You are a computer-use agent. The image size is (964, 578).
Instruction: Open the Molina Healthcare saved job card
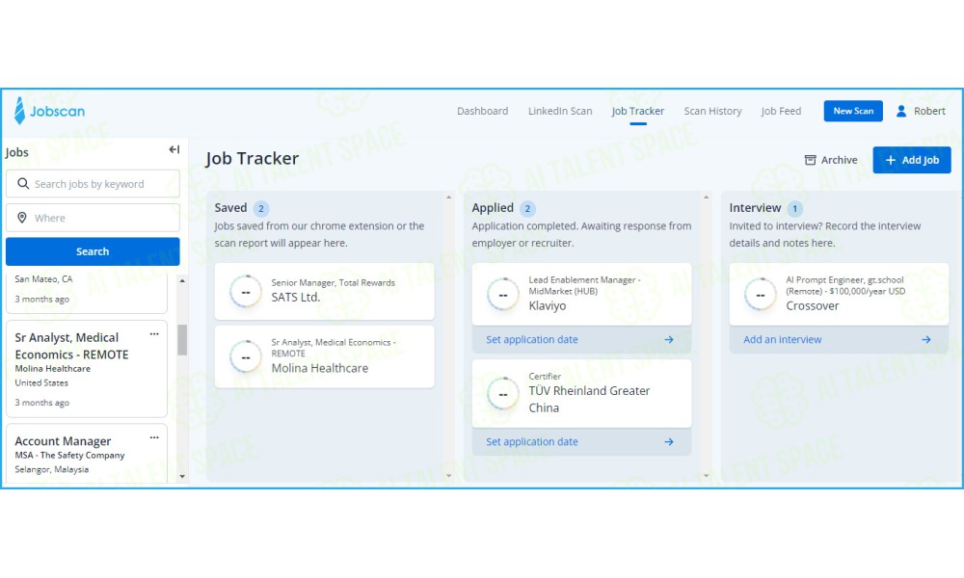coord(324,356)
